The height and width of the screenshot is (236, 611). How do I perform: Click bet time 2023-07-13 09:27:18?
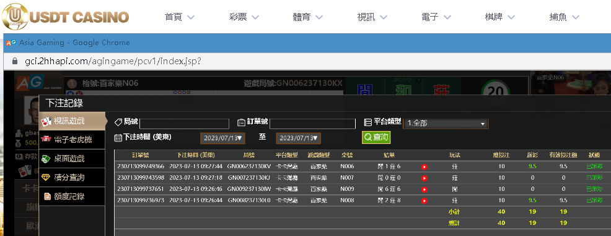(196, 178)
